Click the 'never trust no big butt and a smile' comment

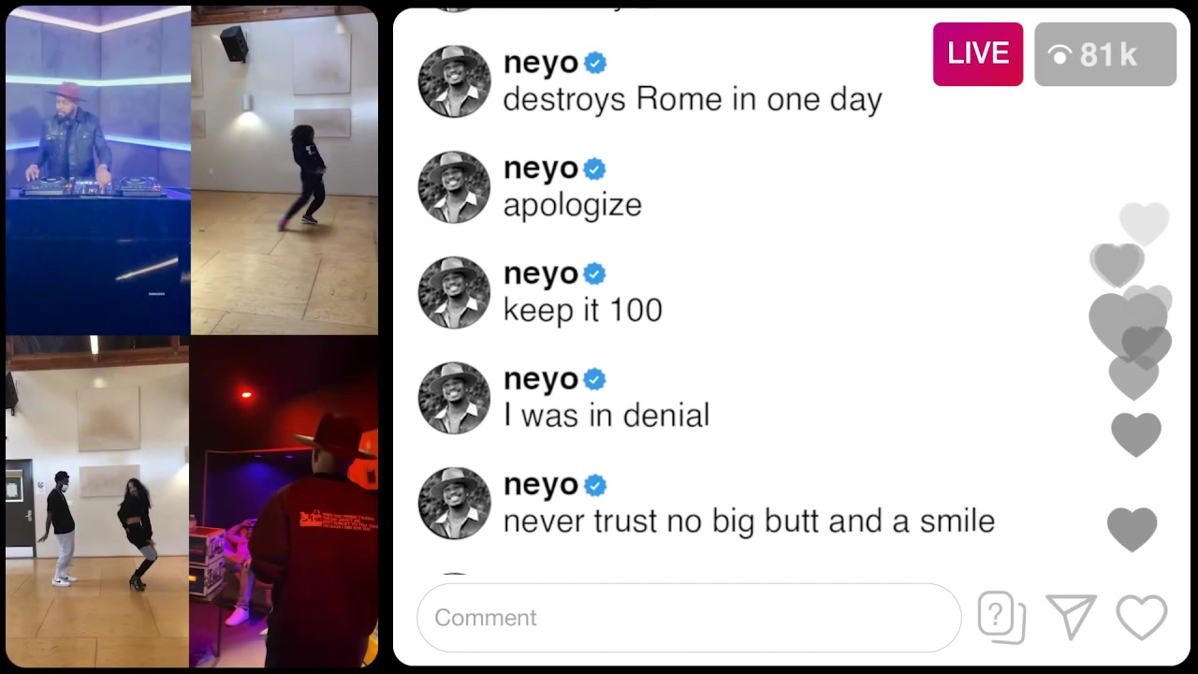(x=749, y=520)
